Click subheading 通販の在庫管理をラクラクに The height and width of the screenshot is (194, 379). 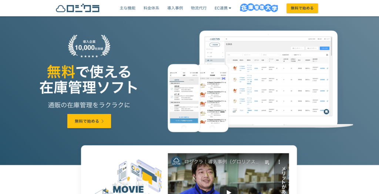(x=89, y=105)
